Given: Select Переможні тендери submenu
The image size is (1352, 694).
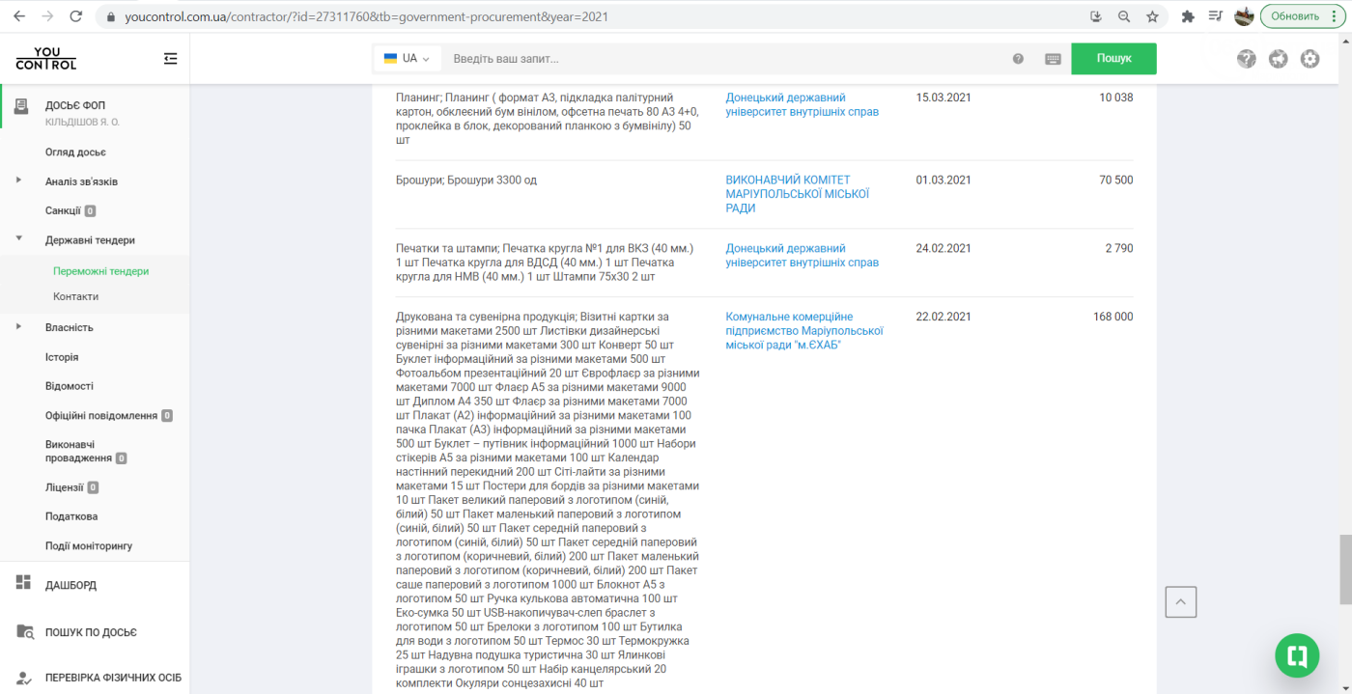Looking at the screenshot, I should (101, 271).
